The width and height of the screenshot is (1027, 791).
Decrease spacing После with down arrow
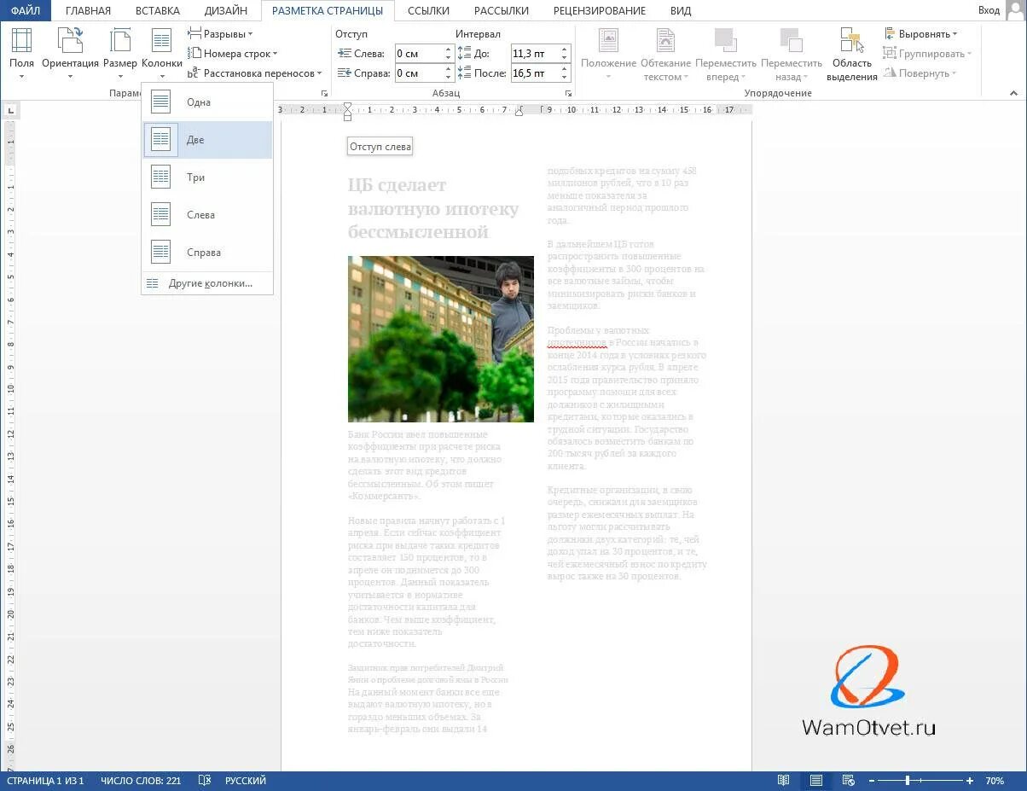click(564, 78)
